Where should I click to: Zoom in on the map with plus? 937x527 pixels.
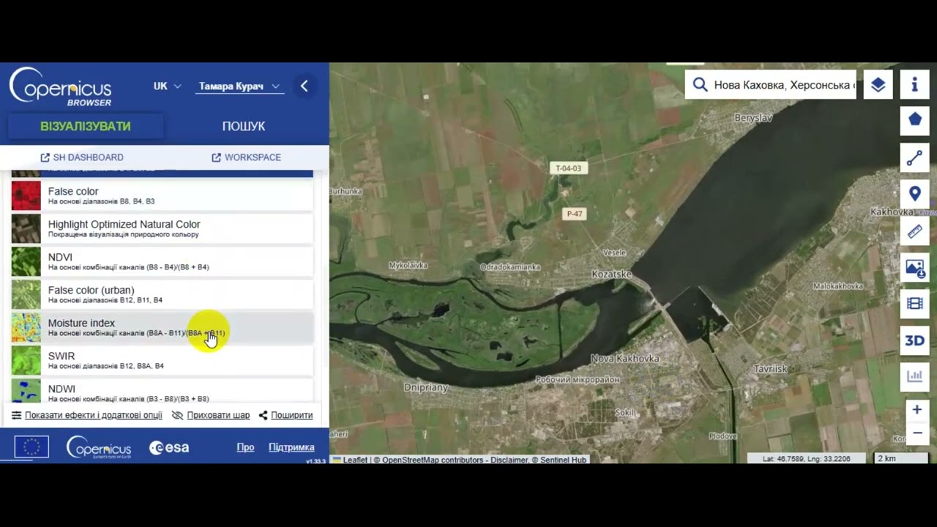coord(917,410)
